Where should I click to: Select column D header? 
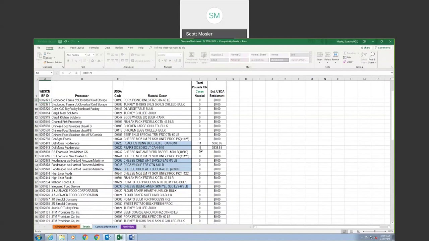point(157,79)
